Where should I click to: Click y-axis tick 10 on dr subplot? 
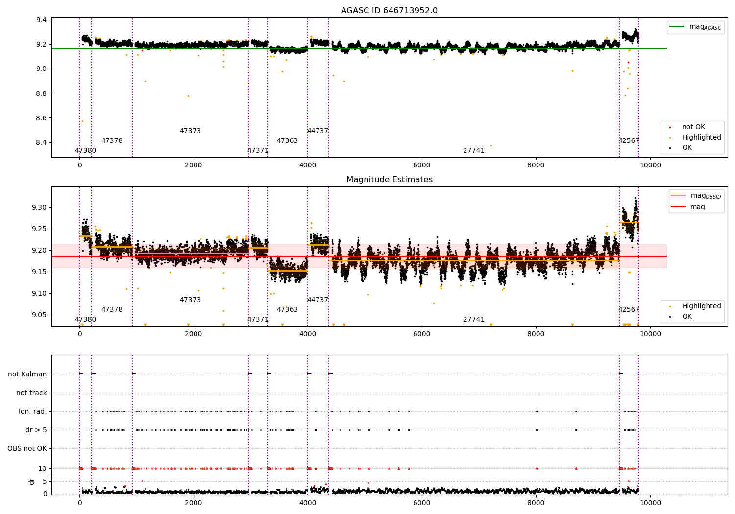43,468
